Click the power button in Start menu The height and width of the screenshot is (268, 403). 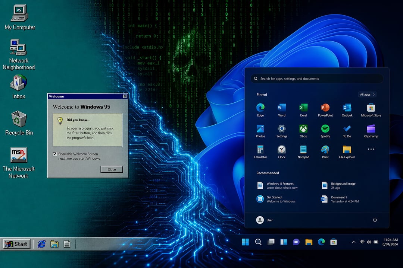tap(375, 220)
